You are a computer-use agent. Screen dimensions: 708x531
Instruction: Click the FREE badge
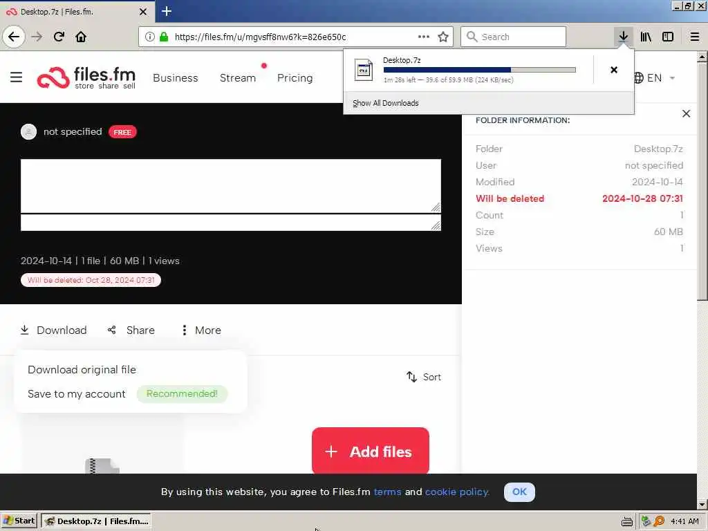(x=122, y=132)
